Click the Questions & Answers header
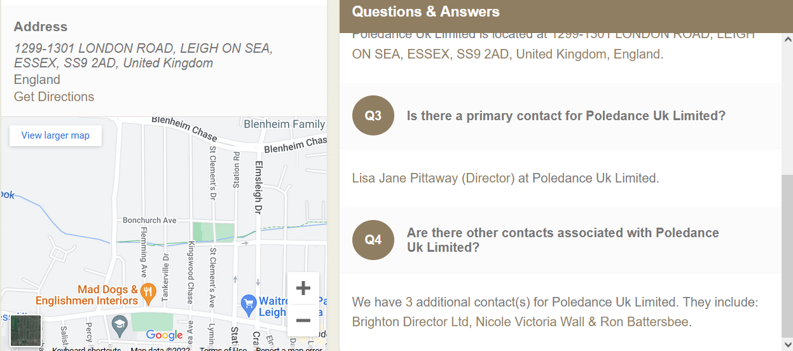Viewport: 793px width, 351px height. 425,11
